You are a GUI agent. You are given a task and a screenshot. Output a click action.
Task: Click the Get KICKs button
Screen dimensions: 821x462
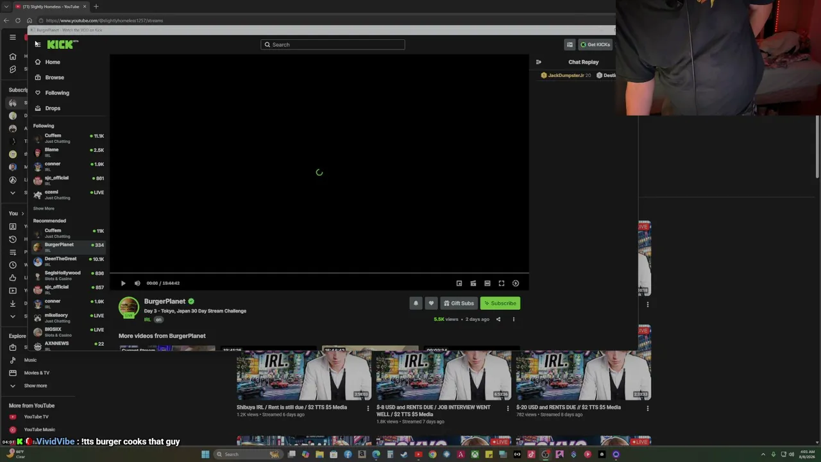595,45
